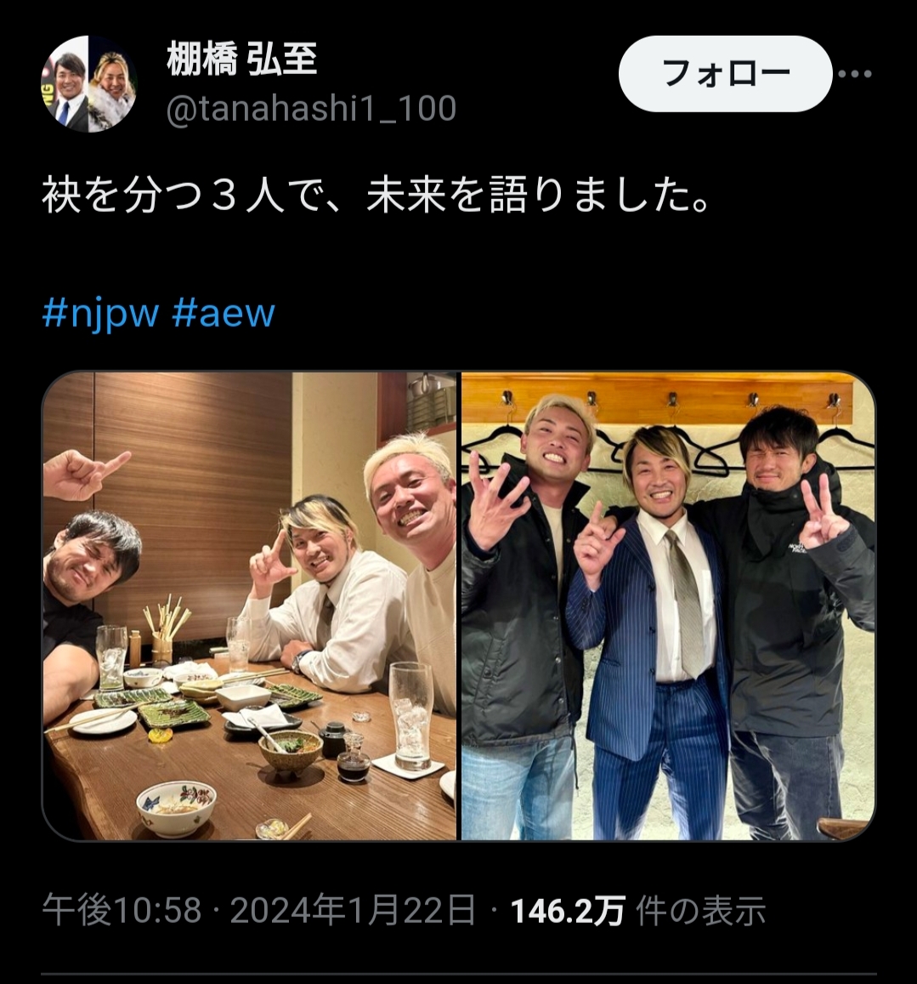
Task: Click the photo with chopsticks holder on table
Action: click(249, 606)
